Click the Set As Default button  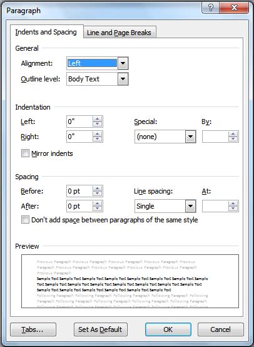pos(101,329)
